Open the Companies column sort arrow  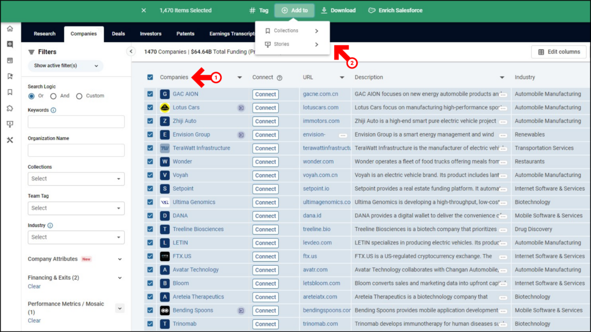click(x=240, y=78)
